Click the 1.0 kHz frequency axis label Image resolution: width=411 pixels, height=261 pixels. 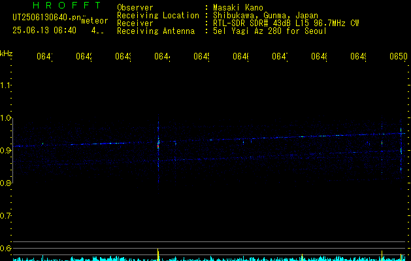[5, 118]
